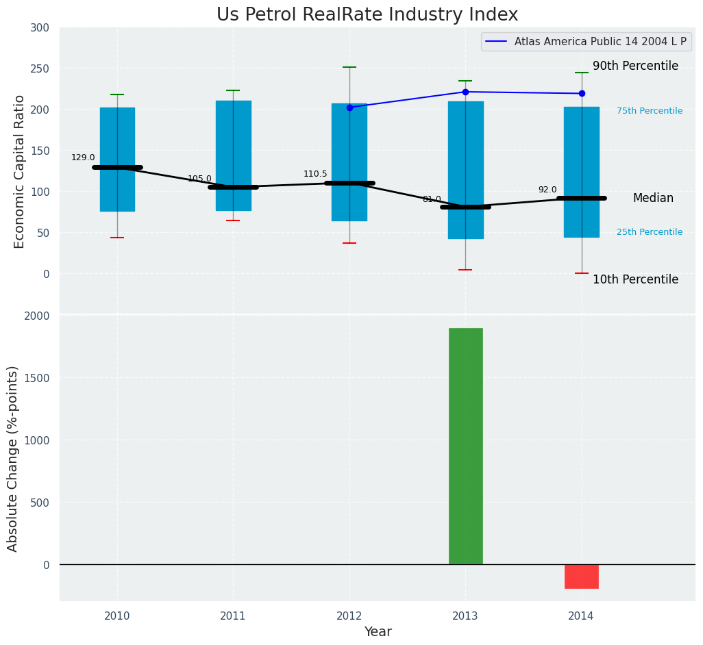
Task: Select the blue data point for 2013
Action: coord(465,92)
